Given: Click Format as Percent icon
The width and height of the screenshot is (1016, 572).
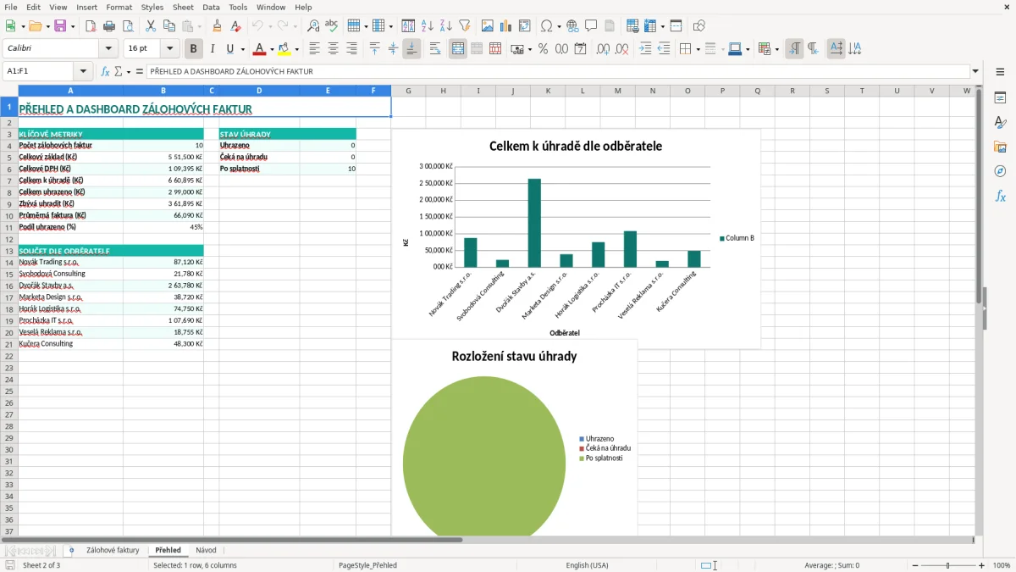Looking at the screenshot, I should click(543, 49).
